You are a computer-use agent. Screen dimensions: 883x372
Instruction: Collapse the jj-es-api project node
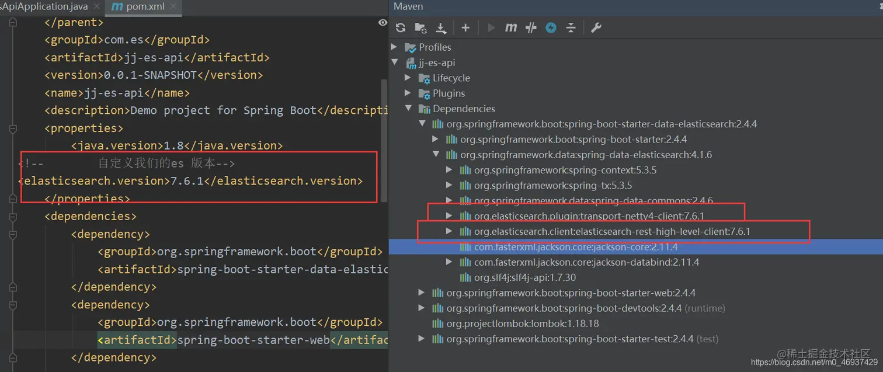[x=394, y=62]
